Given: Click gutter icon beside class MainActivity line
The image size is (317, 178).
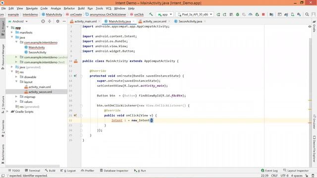Looking at the screenshot, I should coord(76,61).
